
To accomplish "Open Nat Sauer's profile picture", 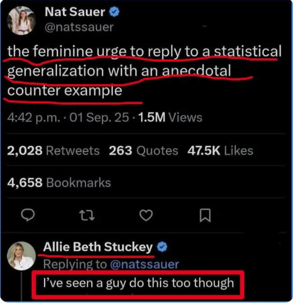I will 21,21.
